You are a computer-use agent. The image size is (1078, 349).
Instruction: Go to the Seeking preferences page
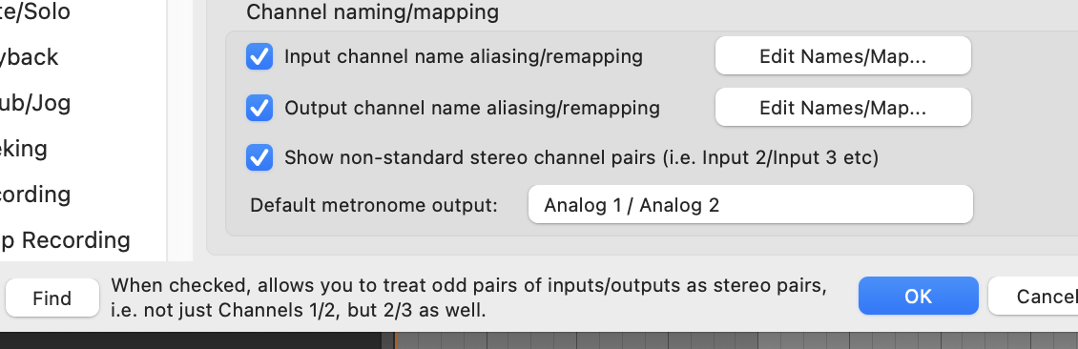24,149
